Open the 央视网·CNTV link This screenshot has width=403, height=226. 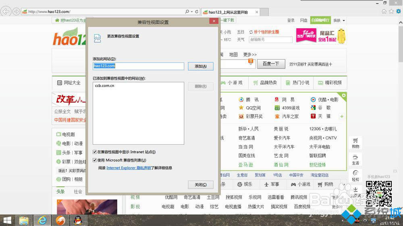[x=323, y=138]
